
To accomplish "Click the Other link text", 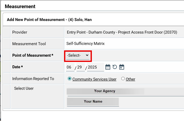I will tap(130, 79).
